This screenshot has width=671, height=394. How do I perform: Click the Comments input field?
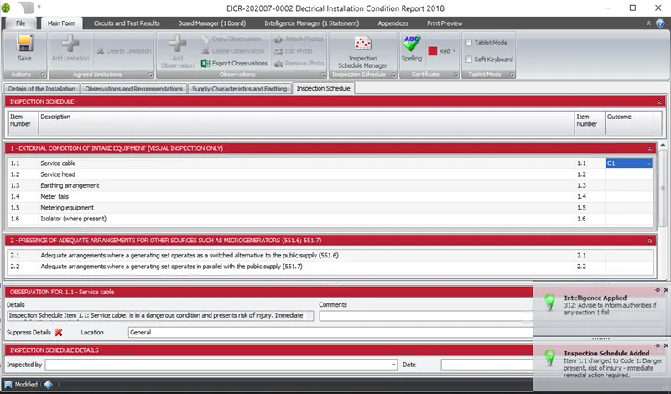(425, 316)
